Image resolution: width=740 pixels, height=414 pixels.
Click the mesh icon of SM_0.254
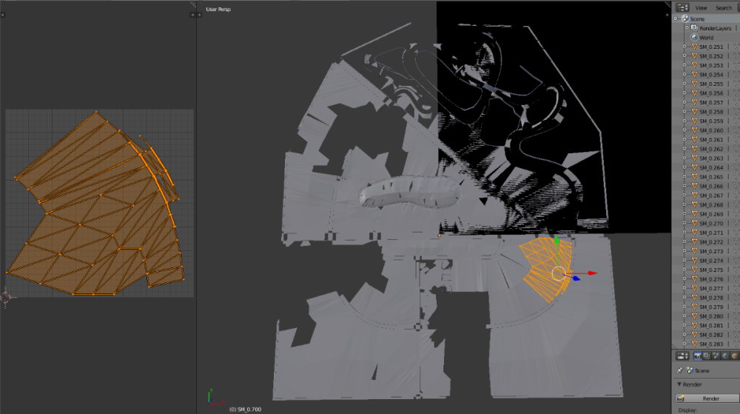694,75
